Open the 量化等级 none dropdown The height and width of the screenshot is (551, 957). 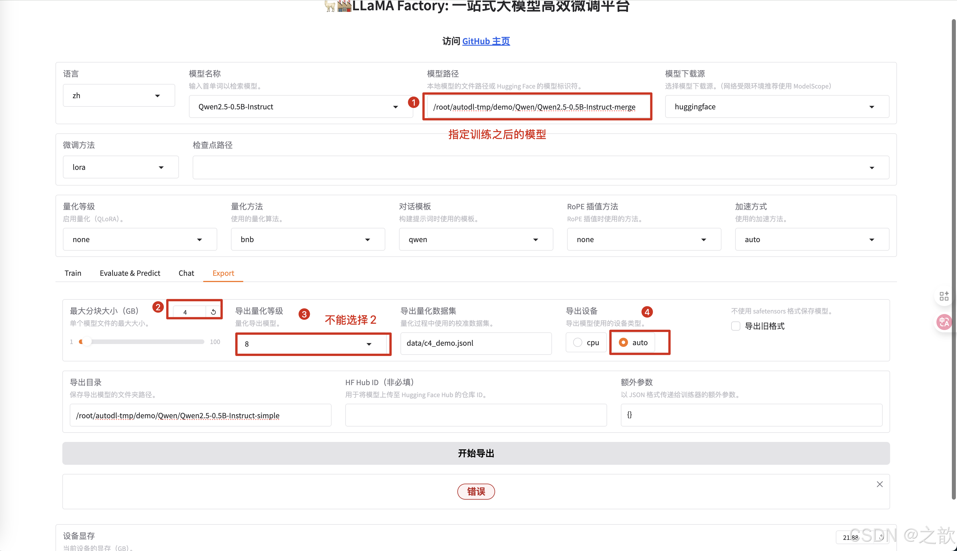(140, 239)
